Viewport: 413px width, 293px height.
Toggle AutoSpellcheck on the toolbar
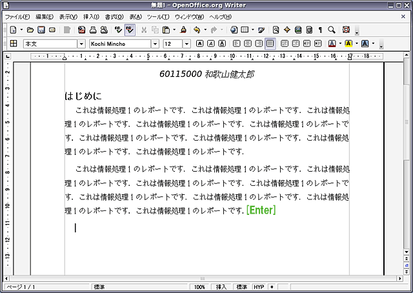(130, 30)
